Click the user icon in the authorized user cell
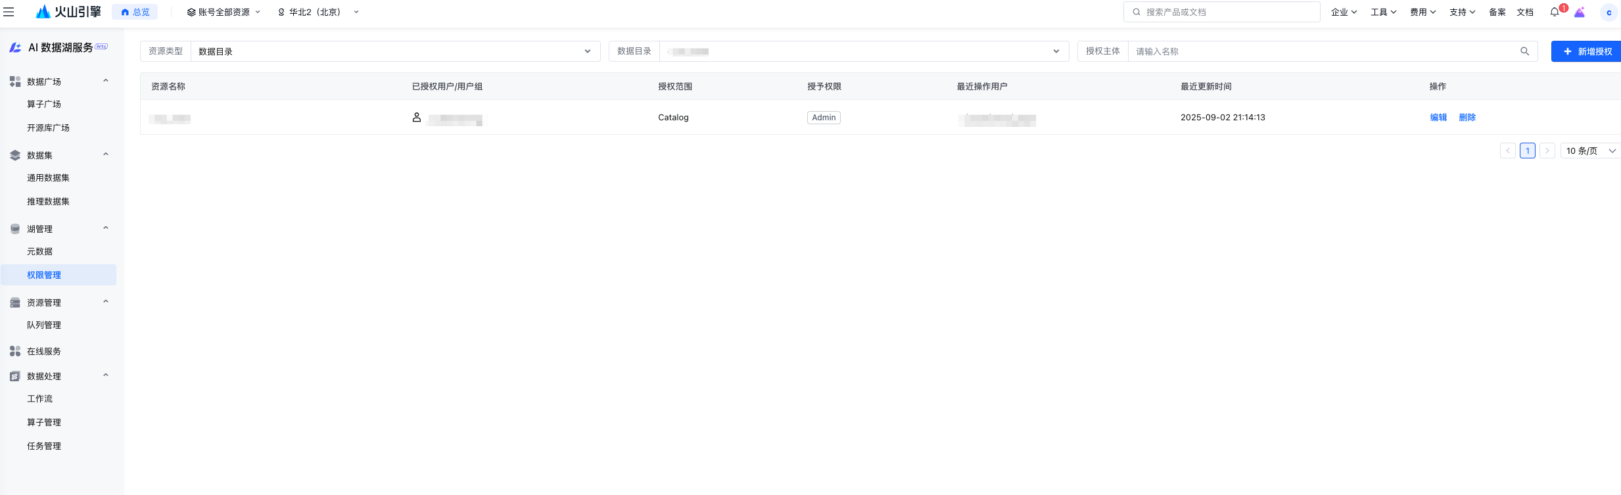 point(417,117)
